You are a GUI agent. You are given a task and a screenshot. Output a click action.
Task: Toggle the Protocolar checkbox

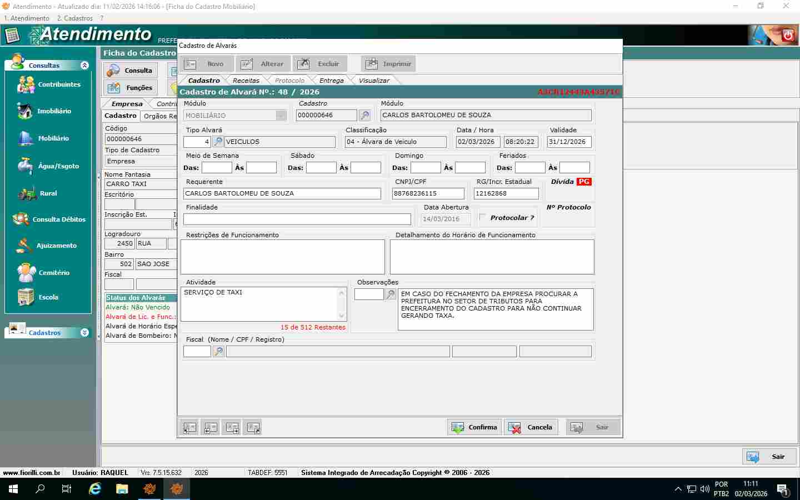coord(482,217)
